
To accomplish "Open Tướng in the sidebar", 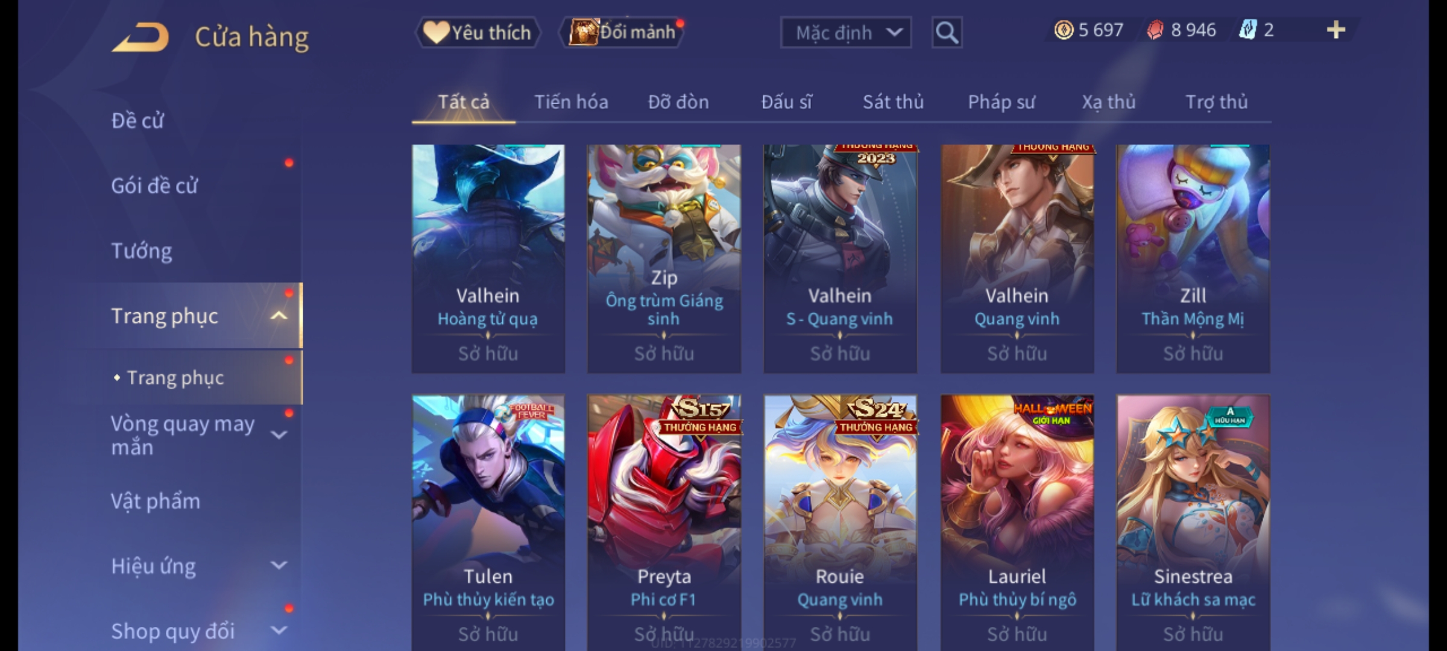I will click(142, 251).
